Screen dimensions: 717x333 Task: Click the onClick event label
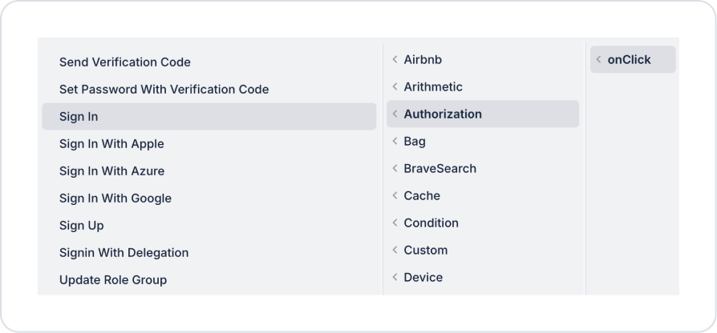[630, 60]
